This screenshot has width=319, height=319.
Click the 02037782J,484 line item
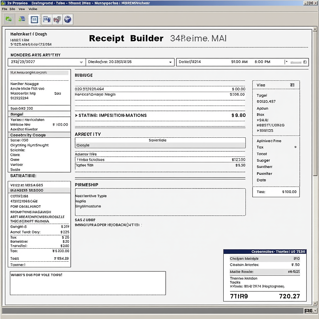point(160,89)
